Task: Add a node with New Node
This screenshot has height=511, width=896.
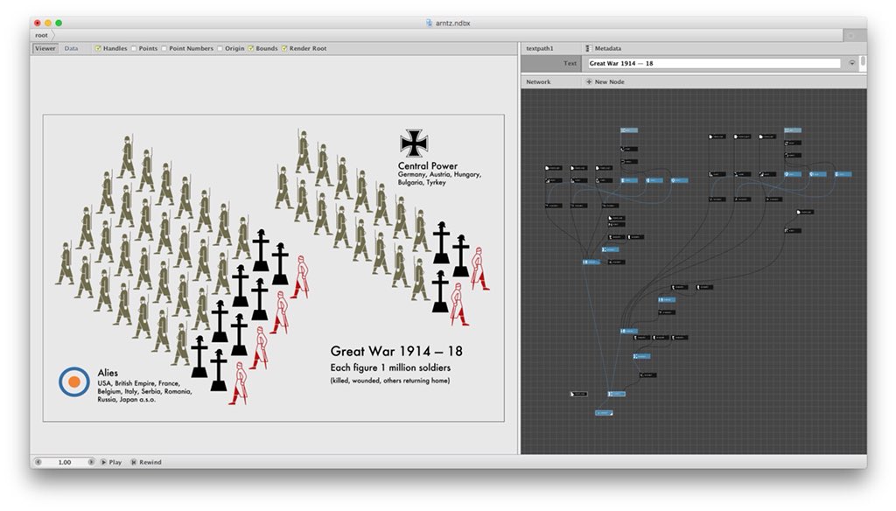Action: [x=605, y=81]
